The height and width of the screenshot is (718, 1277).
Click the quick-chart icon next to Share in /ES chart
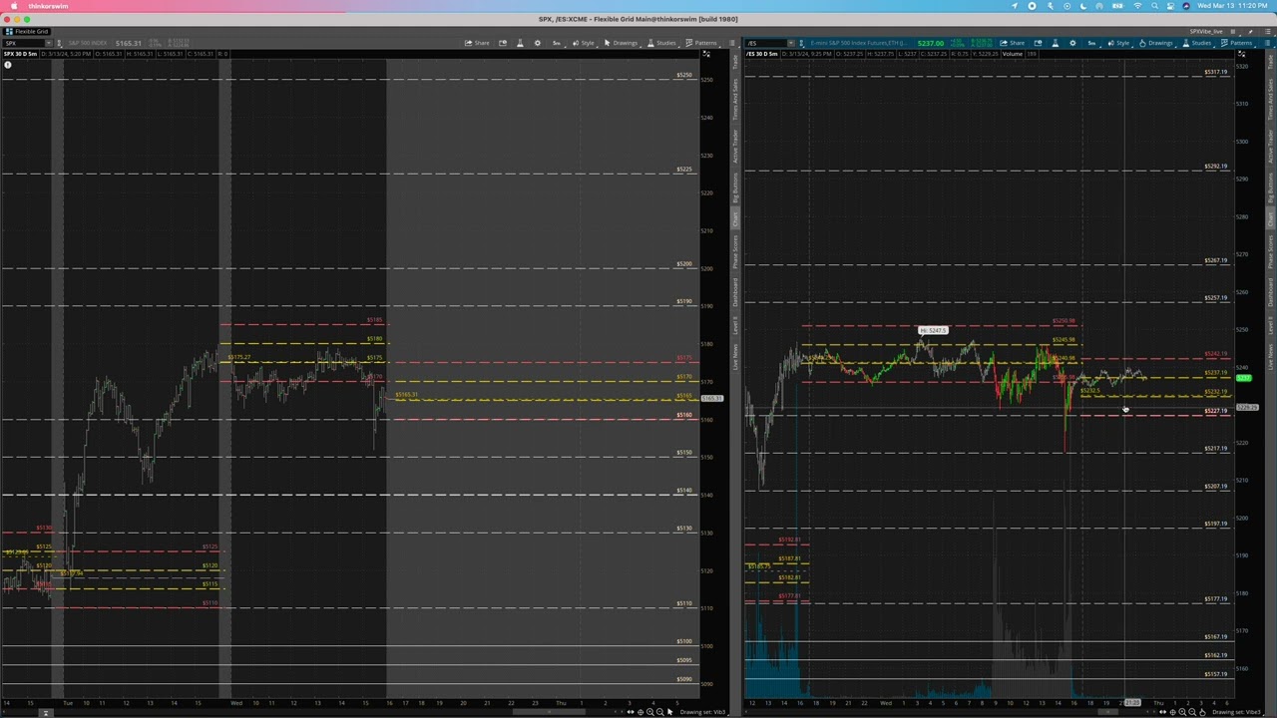tap(1039, 43)
